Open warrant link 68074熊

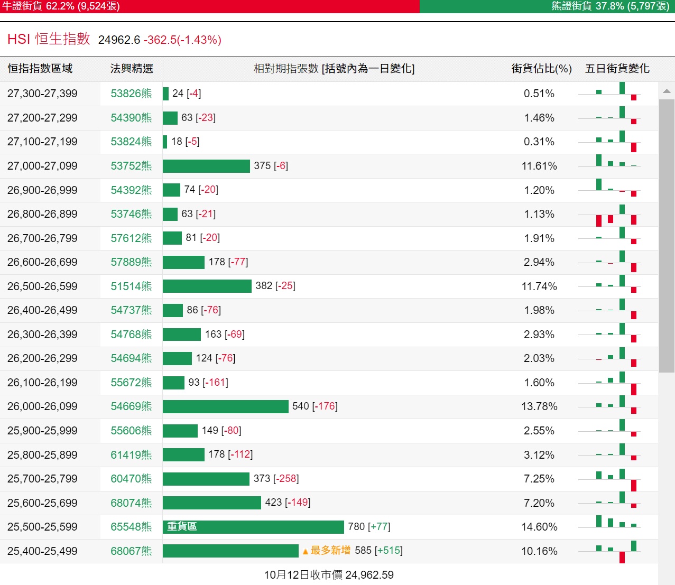pos(131,503)
